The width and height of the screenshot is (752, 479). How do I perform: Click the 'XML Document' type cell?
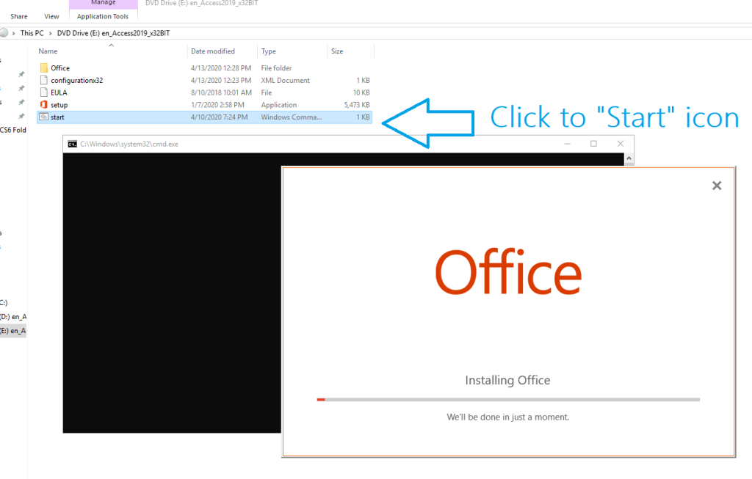(286, 81)
